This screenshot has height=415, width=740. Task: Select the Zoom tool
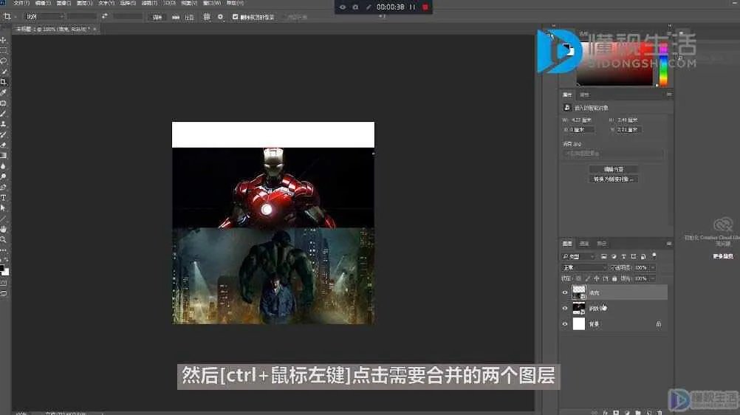tap(3, 239)
